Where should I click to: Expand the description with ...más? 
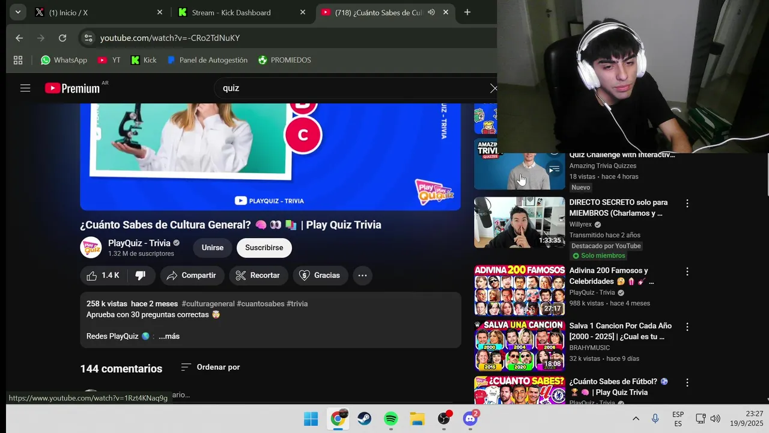click(x=169, y=336)
